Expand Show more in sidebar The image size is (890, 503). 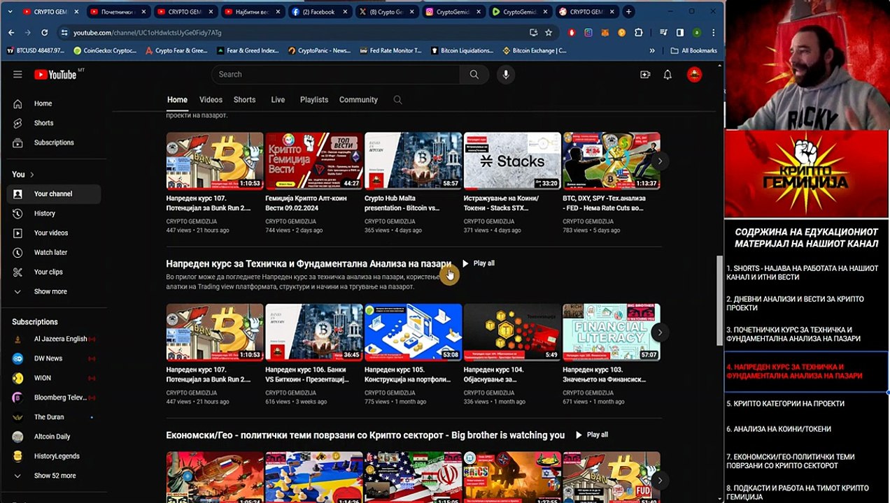point(53,292)
